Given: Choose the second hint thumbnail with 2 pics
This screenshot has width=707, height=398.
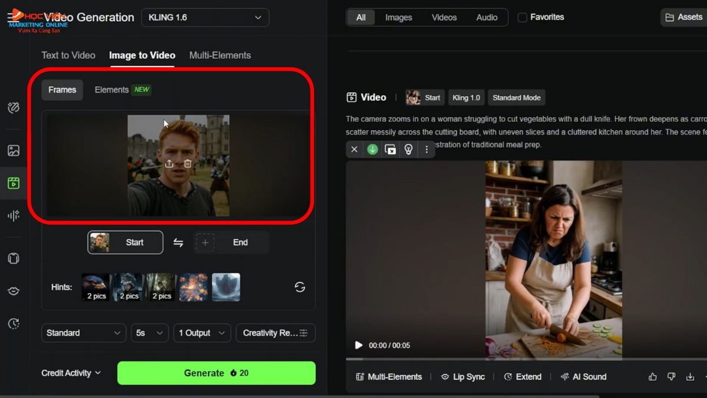Looking at the screenshot, I should pyautogui.click(x=128, y=287).
